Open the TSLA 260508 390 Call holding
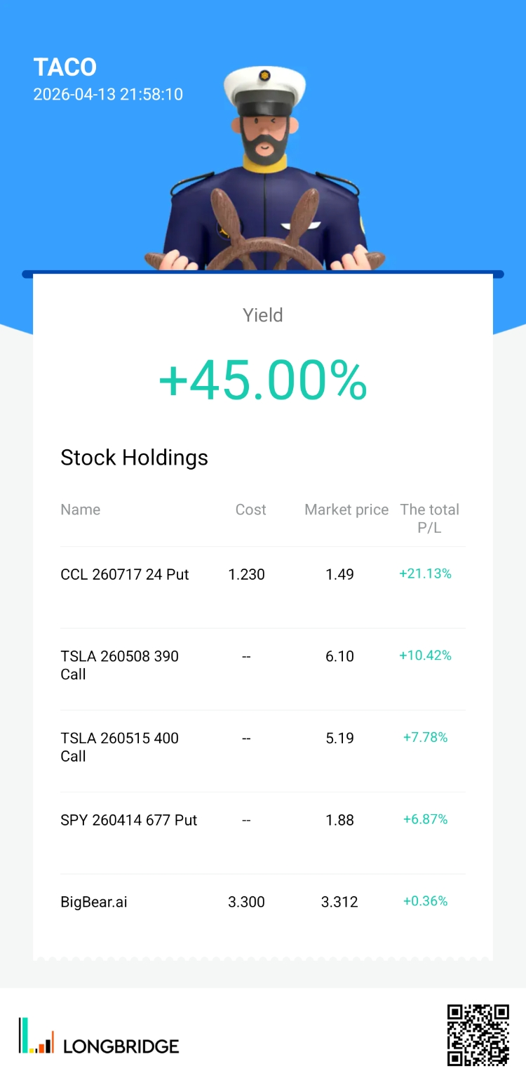The image size is (526, 1083). pos(120,665)
